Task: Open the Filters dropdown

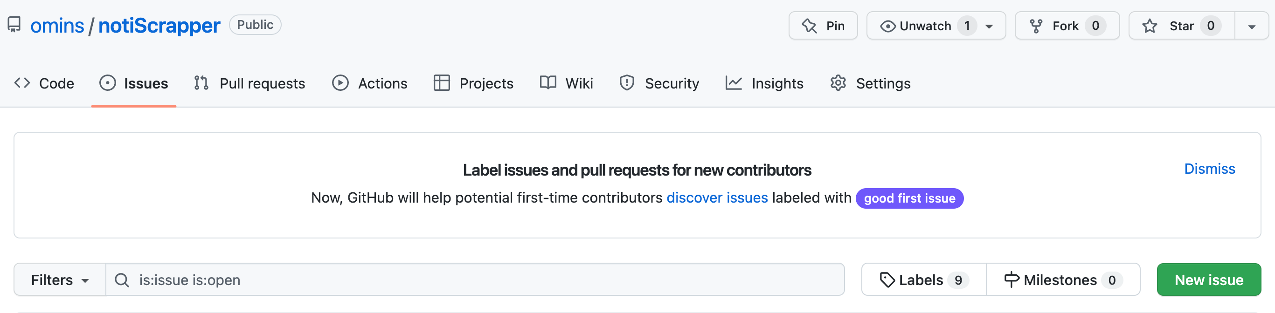Action: 60,280
